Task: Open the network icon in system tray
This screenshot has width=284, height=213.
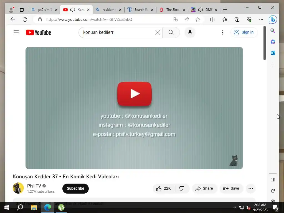Action: (x=242, y=207)
